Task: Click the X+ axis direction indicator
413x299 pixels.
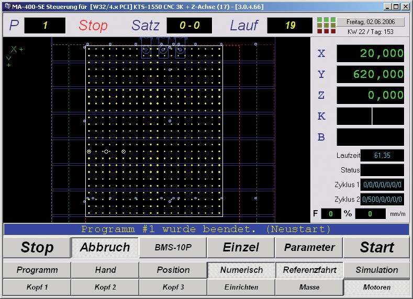Action: click(17, 49)
